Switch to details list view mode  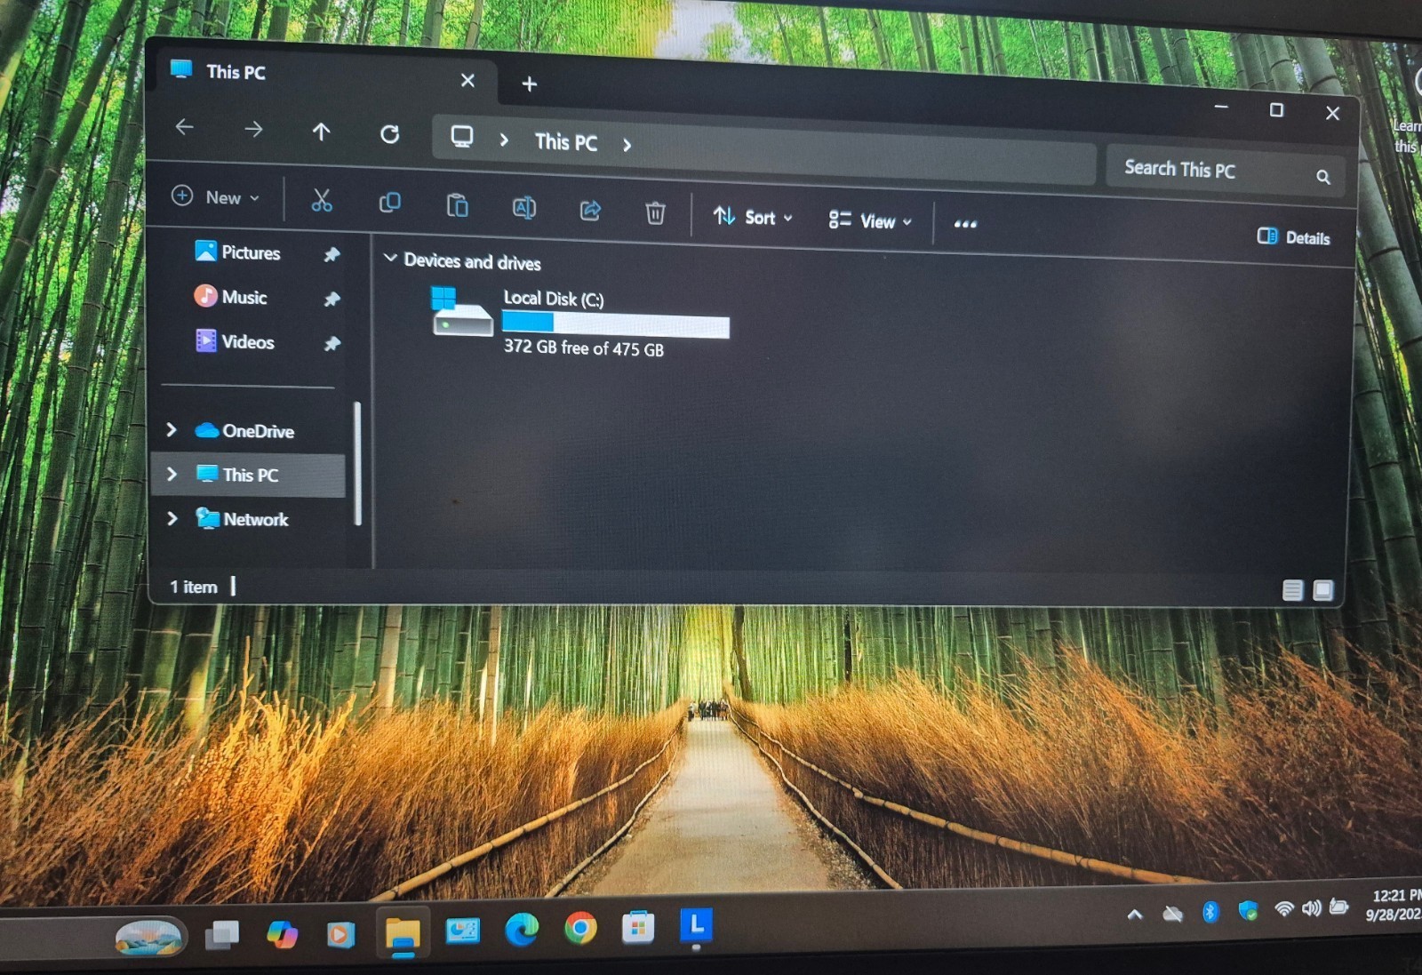tap(1292, 590)
